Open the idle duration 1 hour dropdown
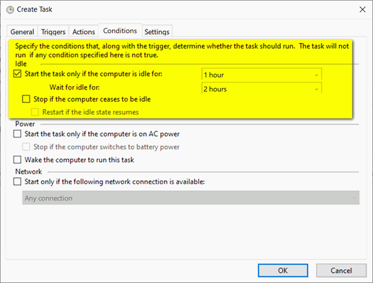This screenshot has width=373, height=283. [x=261, y=75]
